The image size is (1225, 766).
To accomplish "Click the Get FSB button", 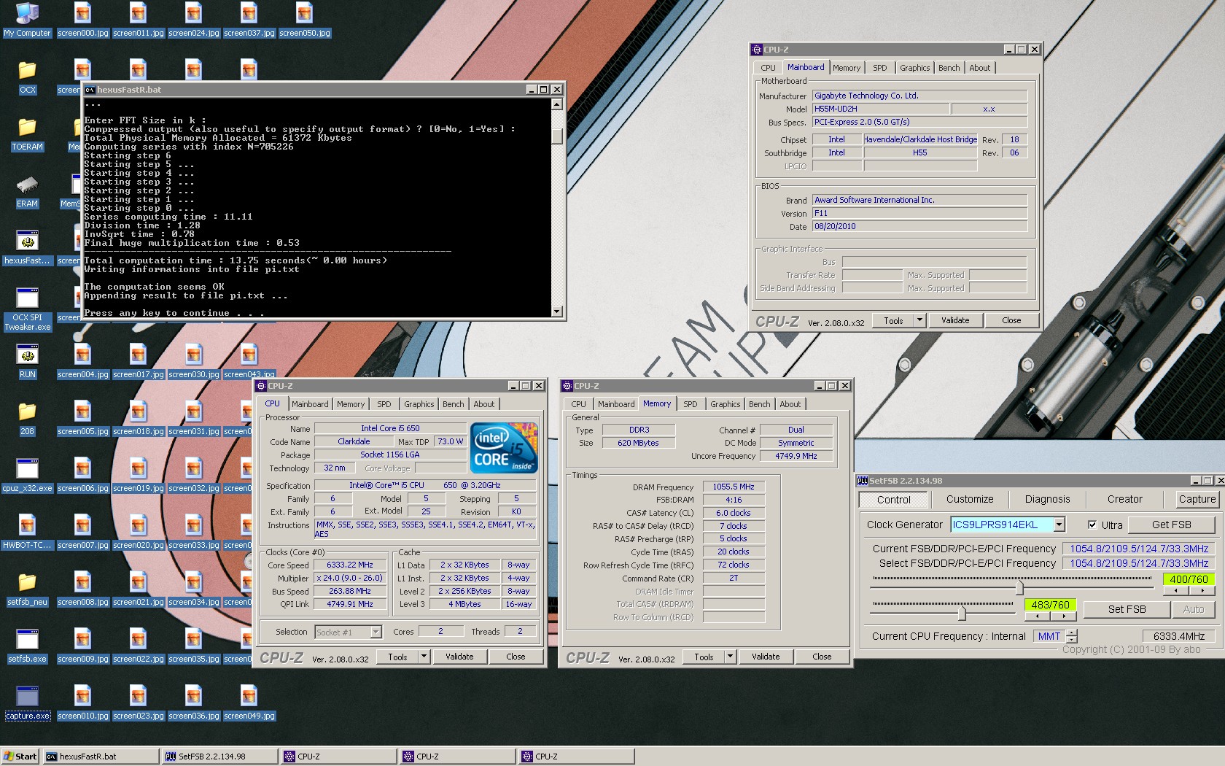I will click(1171, 525).
